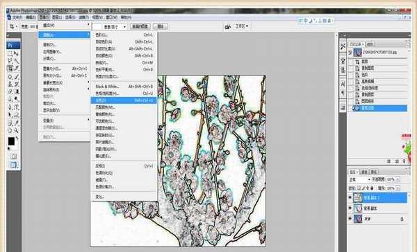The width and height of the screenshot is (417, 252).
Task: Select the Crop tool in the toolbox
Action: click(x=10, y=69)
